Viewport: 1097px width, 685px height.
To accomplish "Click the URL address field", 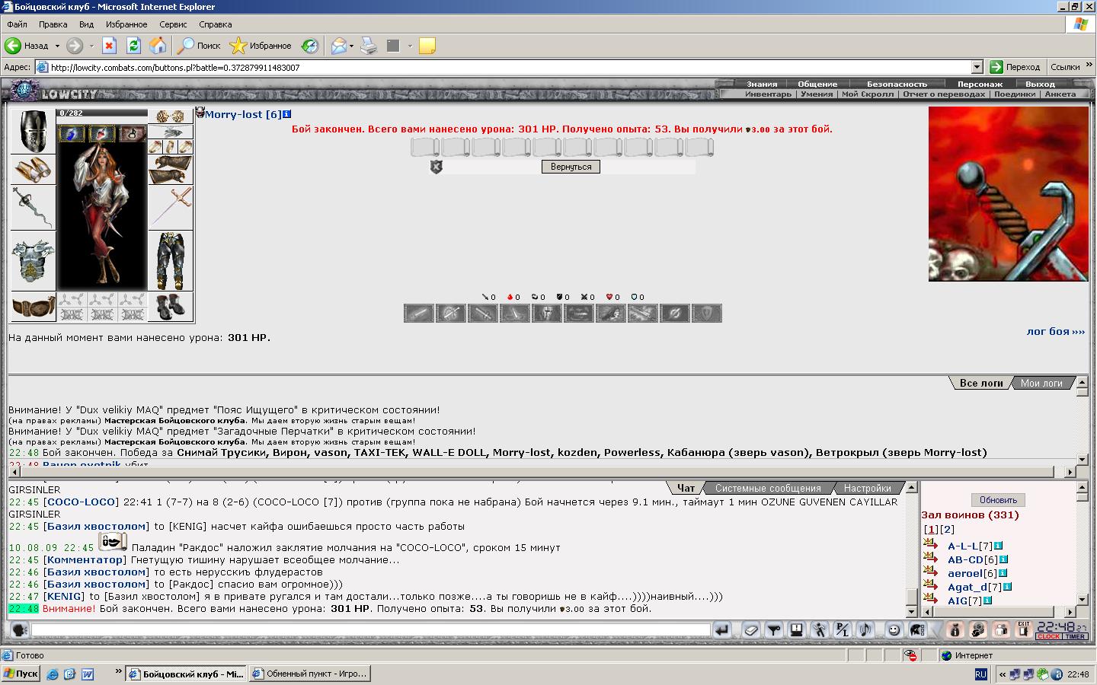I will (x=503, y=67).
